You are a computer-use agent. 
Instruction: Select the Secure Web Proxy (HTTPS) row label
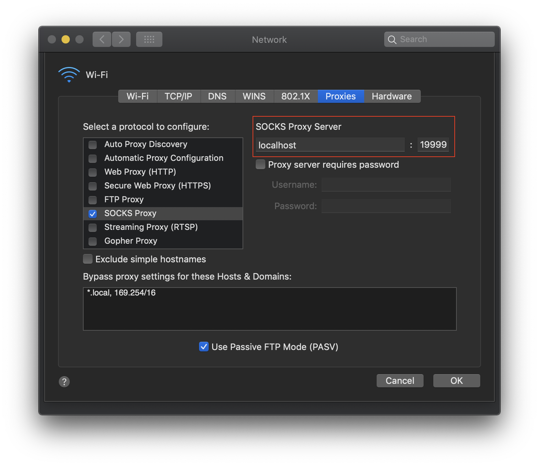tap(158, 186)
